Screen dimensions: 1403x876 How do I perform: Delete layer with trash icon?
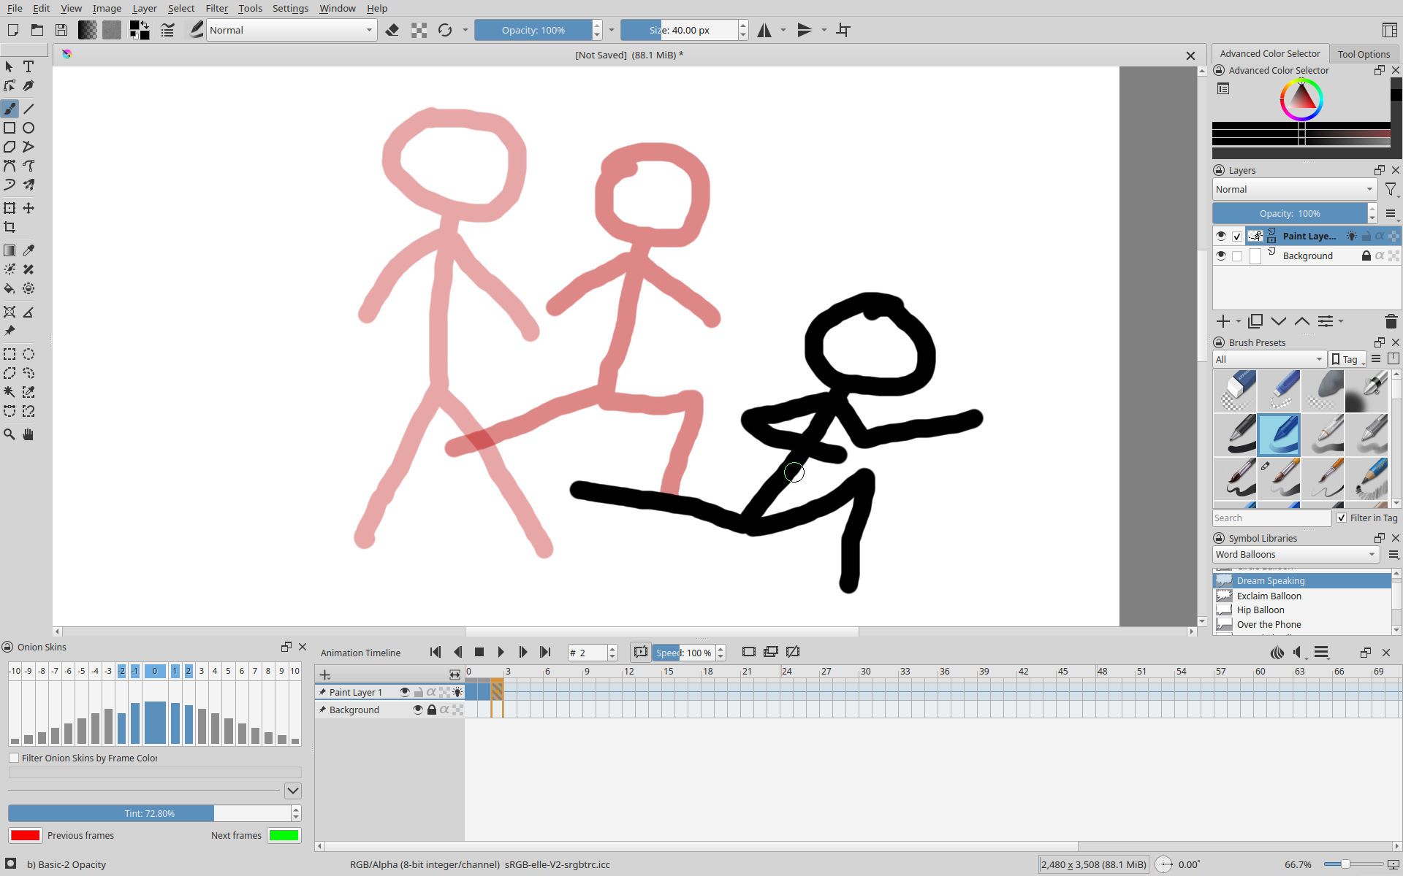(x=1391, y=321)
